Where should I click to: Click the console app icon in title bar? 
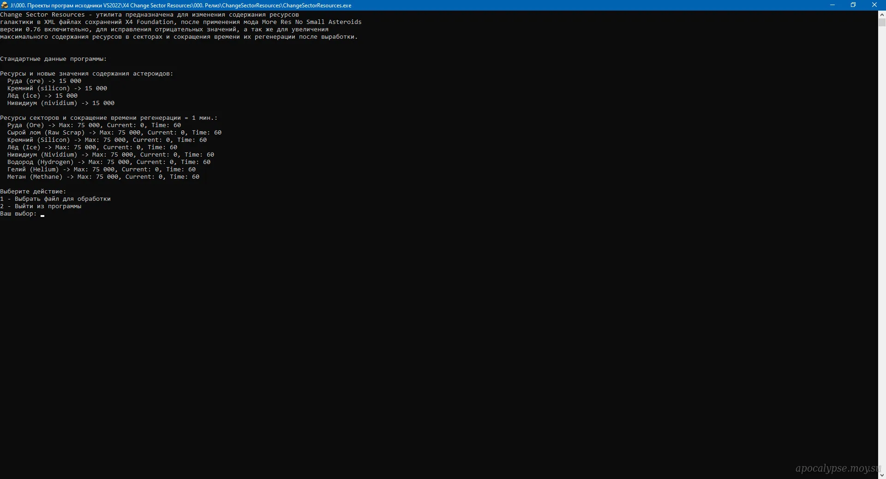tap(5, 5)
